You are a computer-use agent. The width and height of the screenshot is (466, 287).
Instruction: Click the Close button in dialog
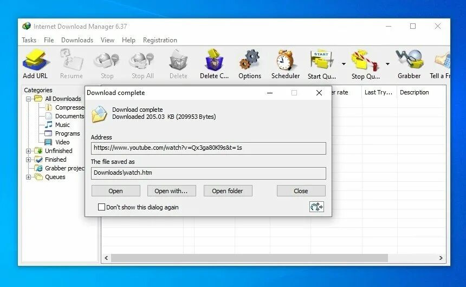tap(301, 191)
